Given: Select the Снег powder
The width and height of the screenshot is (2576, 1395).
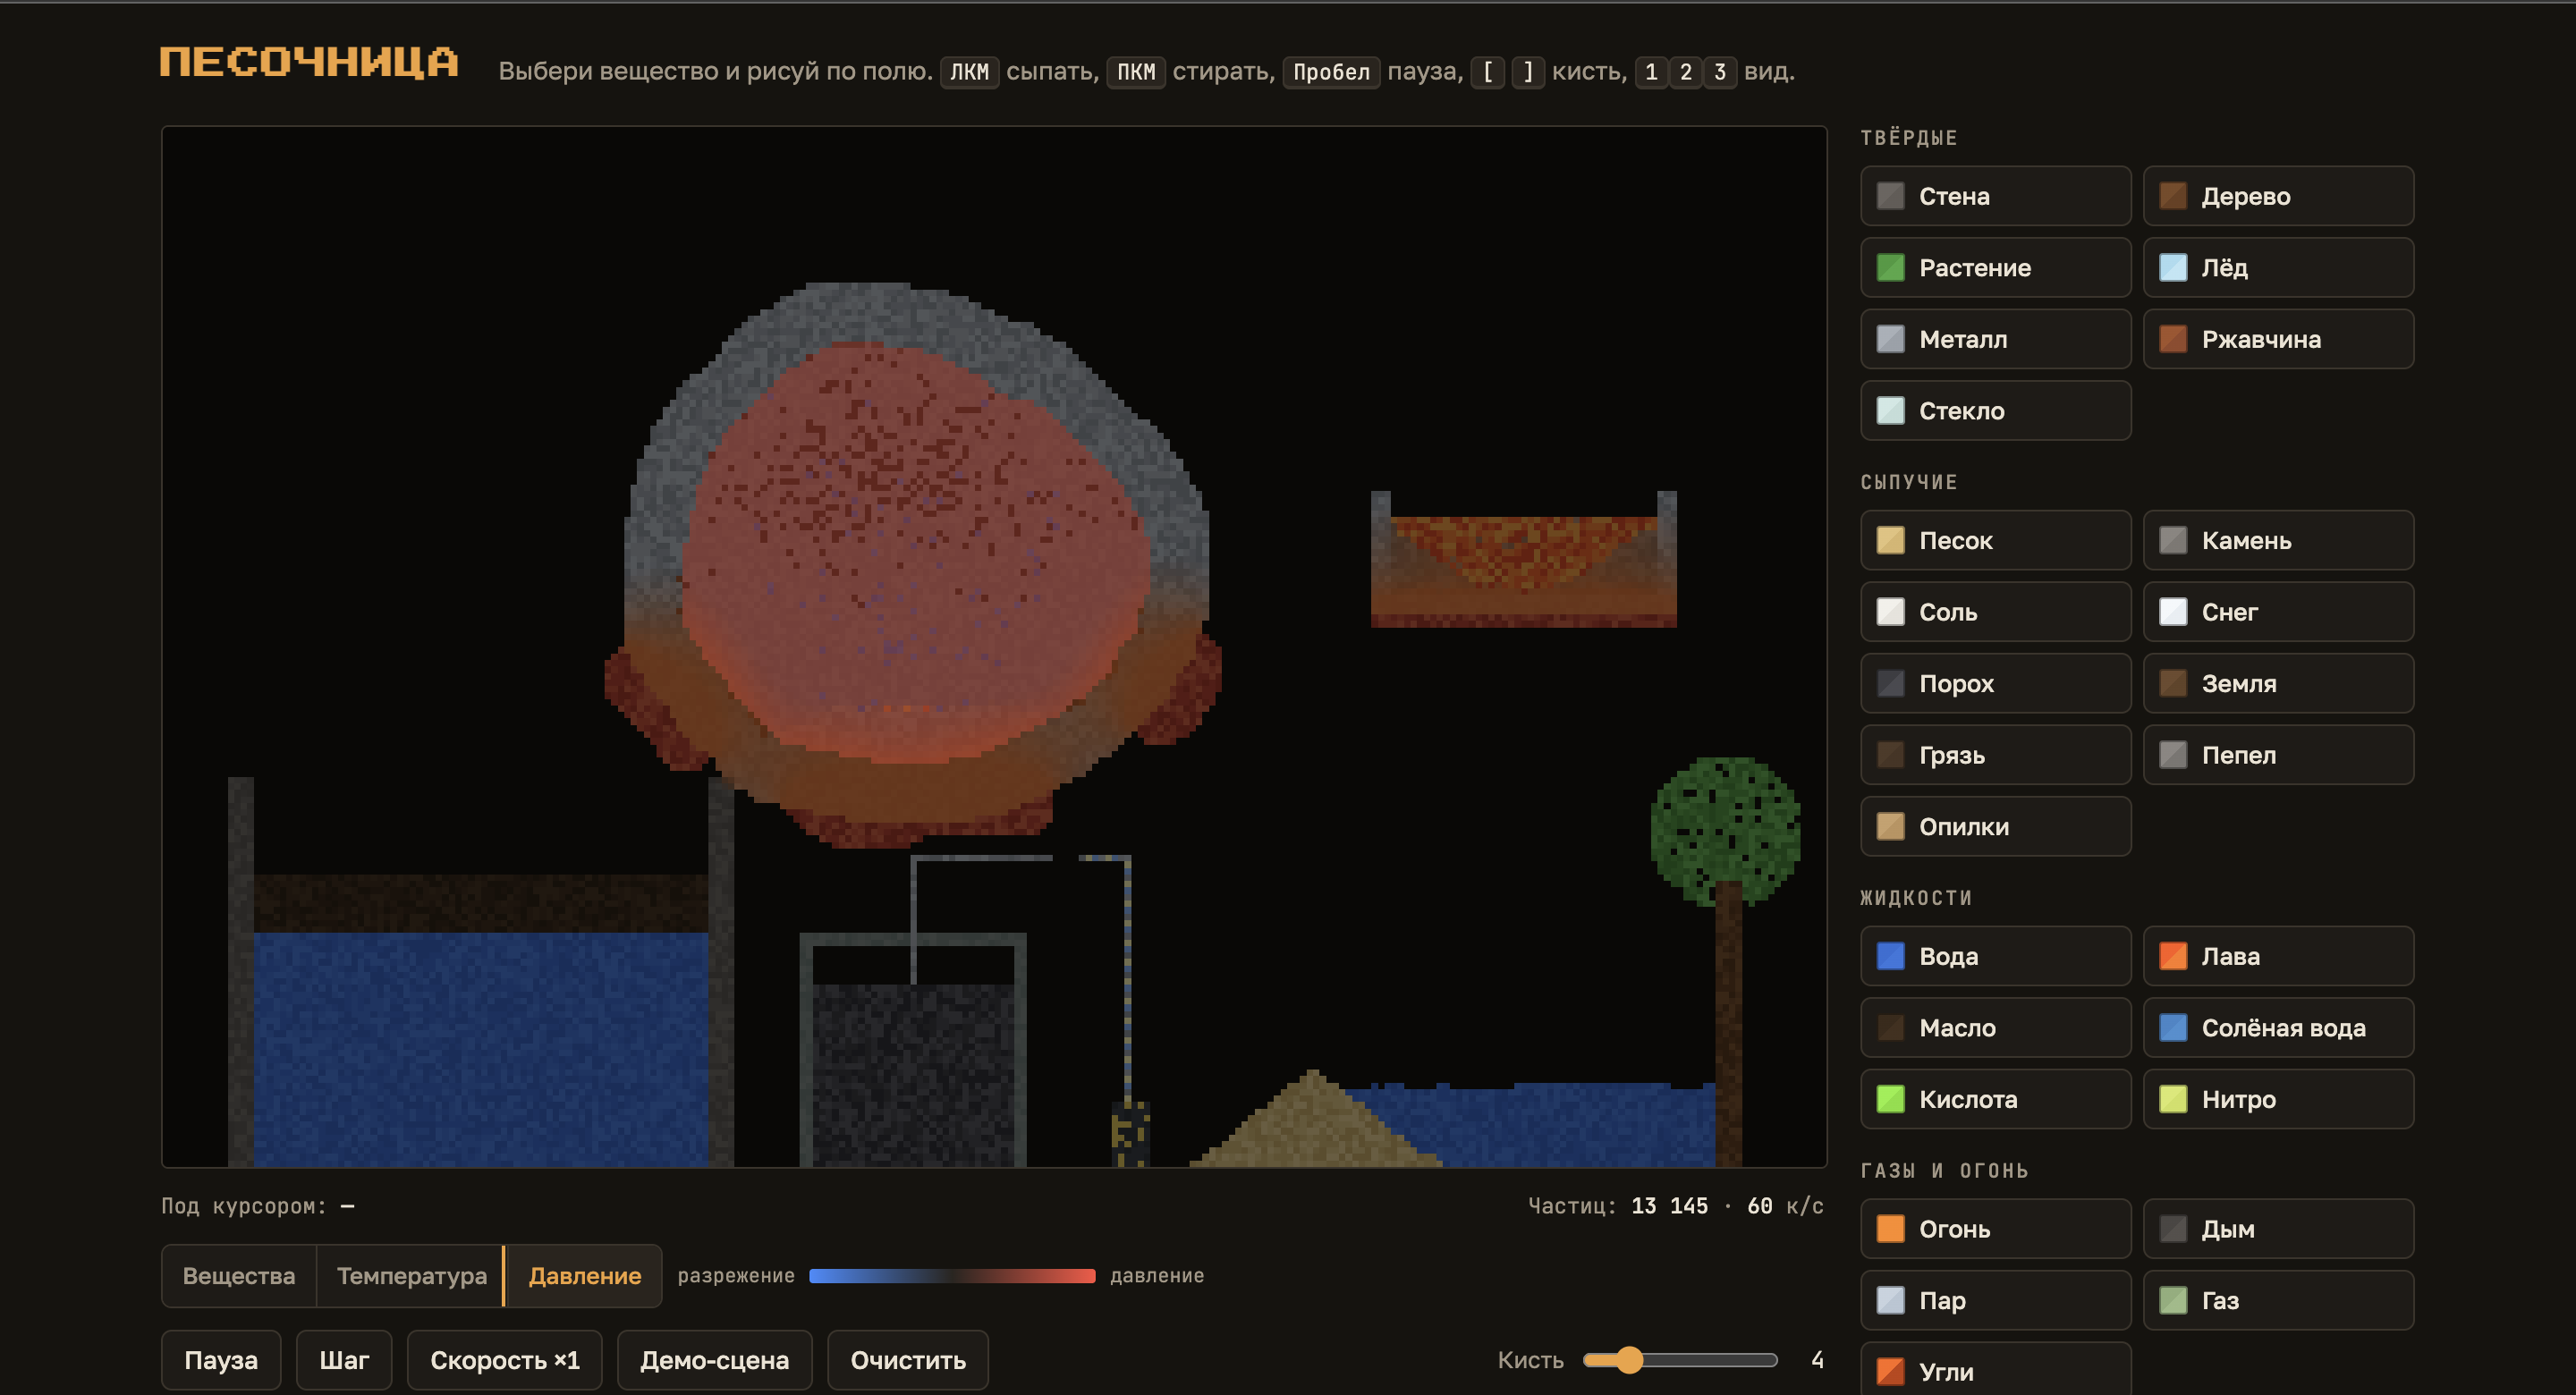Looking at the screenshot, I should click(x=2278, y=612).
